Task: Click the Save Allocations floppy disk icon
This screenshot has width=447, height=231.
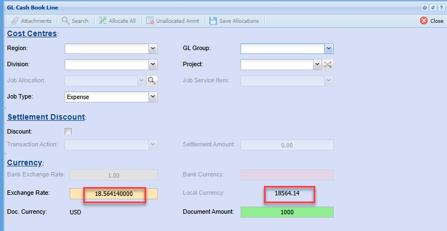Action: coord(213,21)
